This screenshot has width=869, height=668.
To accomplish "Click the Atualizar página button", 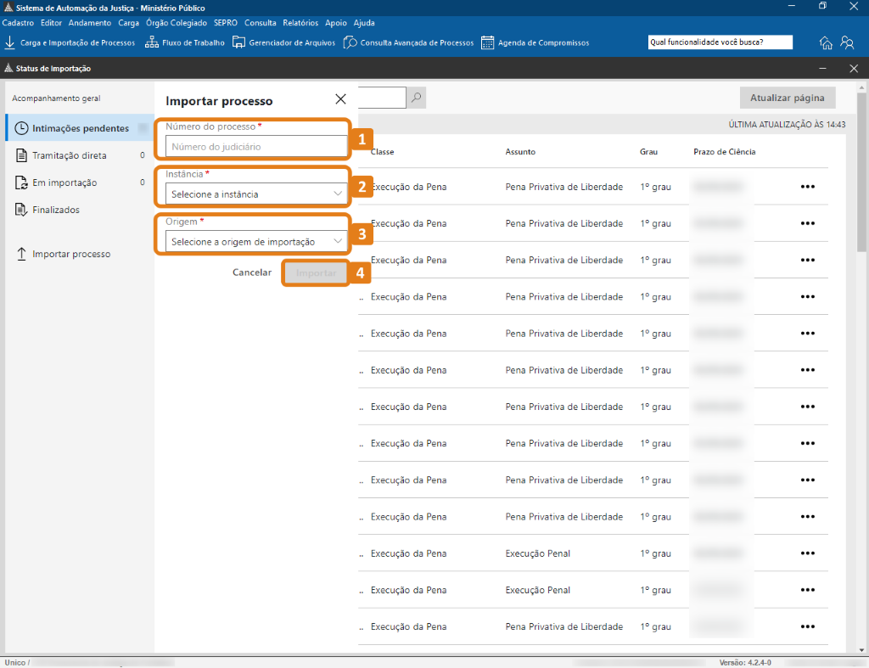I will [787, 98].
